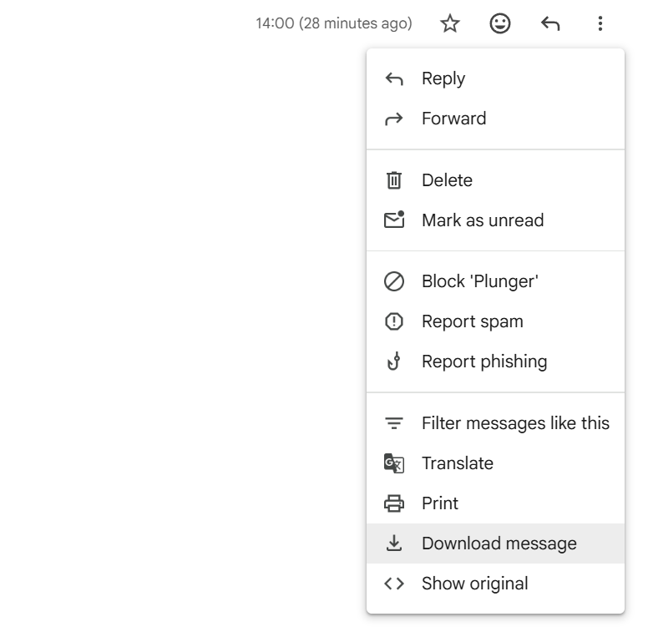Viewport: 648px width, 637px height.
Task: Translate the message using the Translate entry
Action: click(x=495, y=463)
